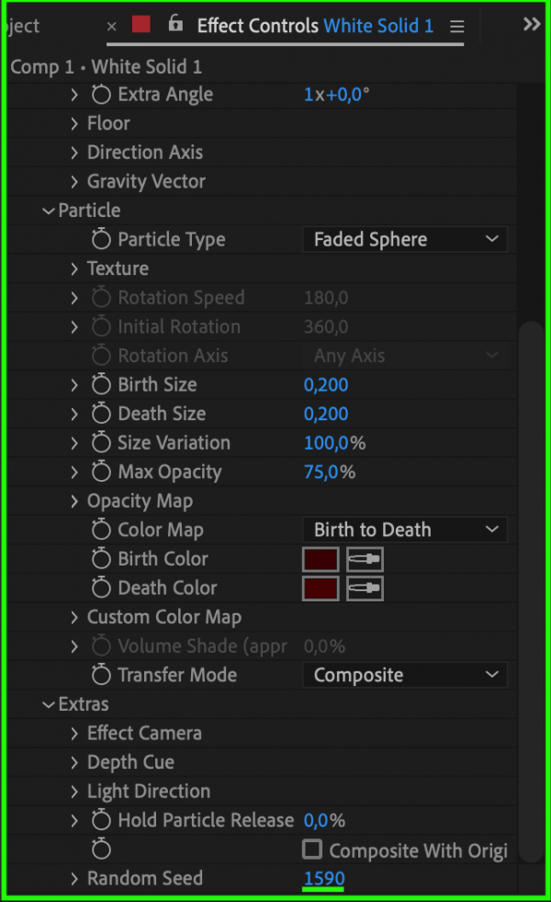Viewport: 551px width, 902px height.
Task: Select the Death Color eyedropper
Action: pos(364,588)
